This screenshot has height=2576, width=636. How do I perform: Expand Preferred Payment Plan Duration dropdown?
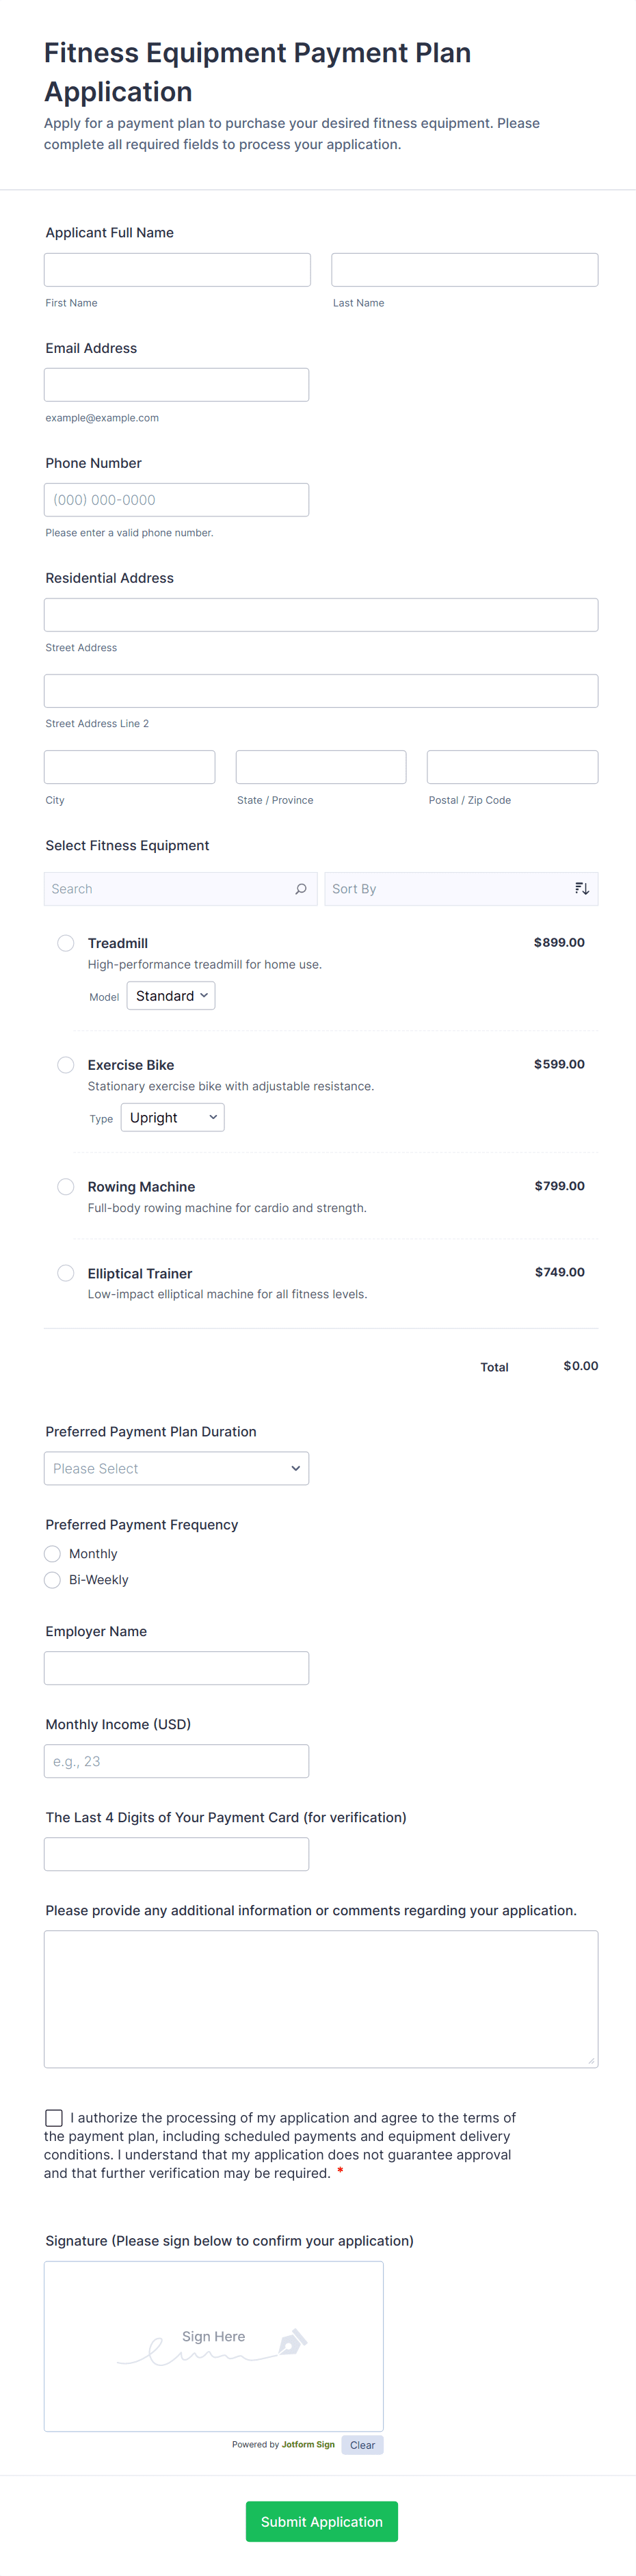[176, 1469]
